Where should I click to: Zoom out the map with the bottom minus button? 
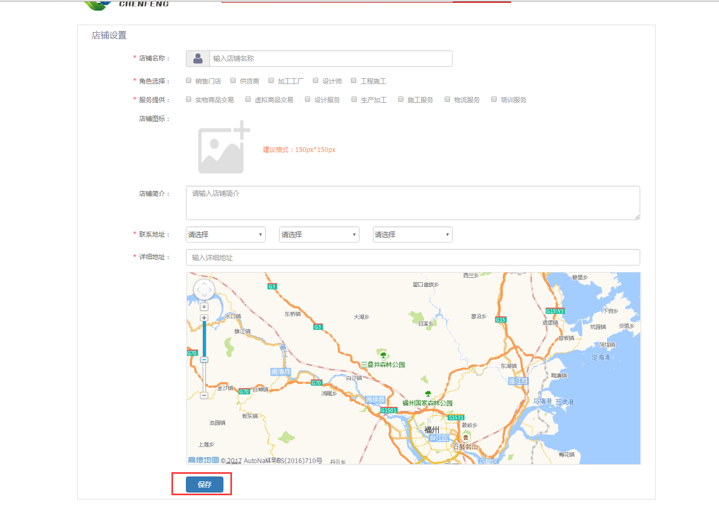click(204, 395)
